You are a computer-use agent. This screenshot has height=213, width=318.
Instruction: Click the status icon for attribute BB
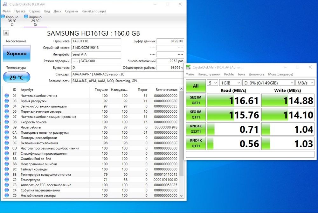pos(7,164)
